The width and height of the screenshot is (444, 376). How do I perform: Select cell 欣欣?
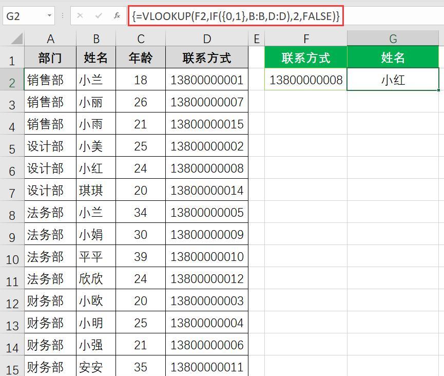(96, 278)
